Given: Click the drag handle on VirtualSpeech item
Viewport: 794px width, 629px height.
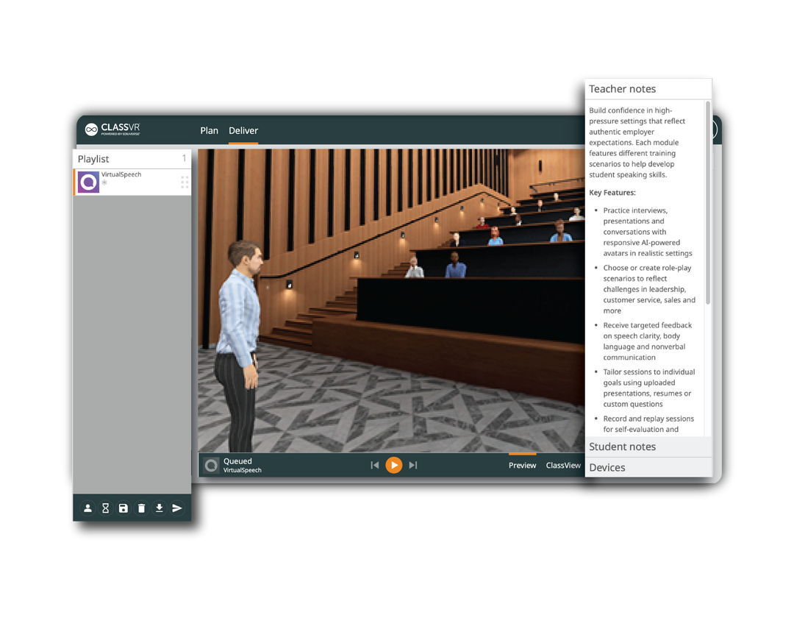Looking at the screenshot, I should pyautogui.click(x=185, y=182).
